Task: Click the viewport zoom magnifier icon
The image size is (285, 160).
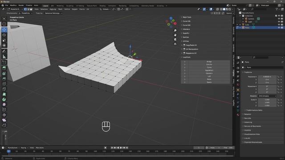Action: [175, 31]
